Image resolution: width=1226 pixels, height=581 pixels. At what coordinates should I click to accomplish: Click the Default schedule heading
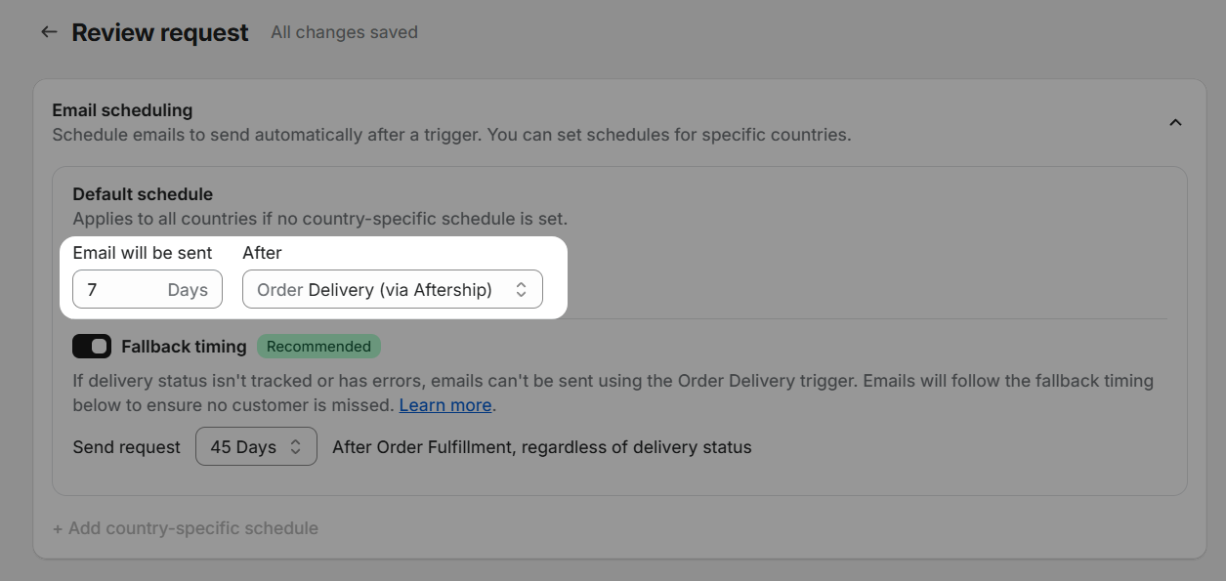[x=143, y=194]
